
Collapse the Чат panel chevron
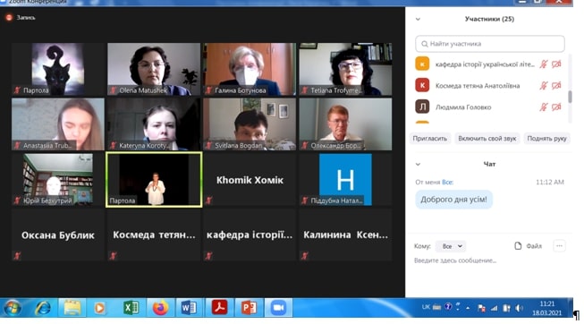pos(418,164)
